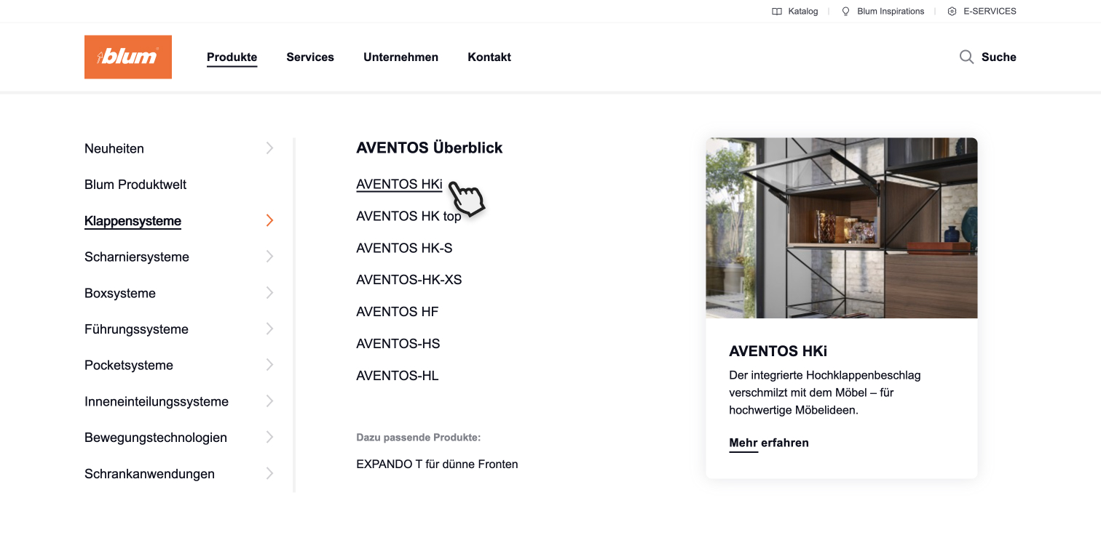Select Klappensysteme category

(133, 221)
